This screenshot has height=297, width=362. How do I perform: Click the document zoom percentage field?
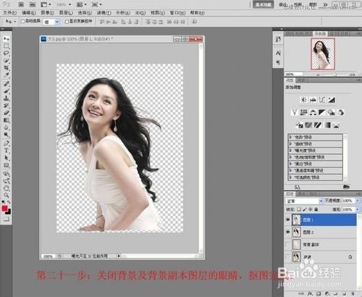[x=48, y=256]
